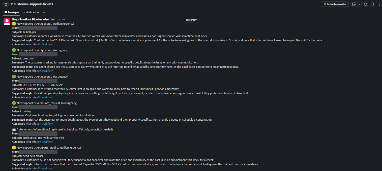
Task: Open the n8n workflow link under the pricing ticket
Action: pyautogui.click(x=45, y=124)
